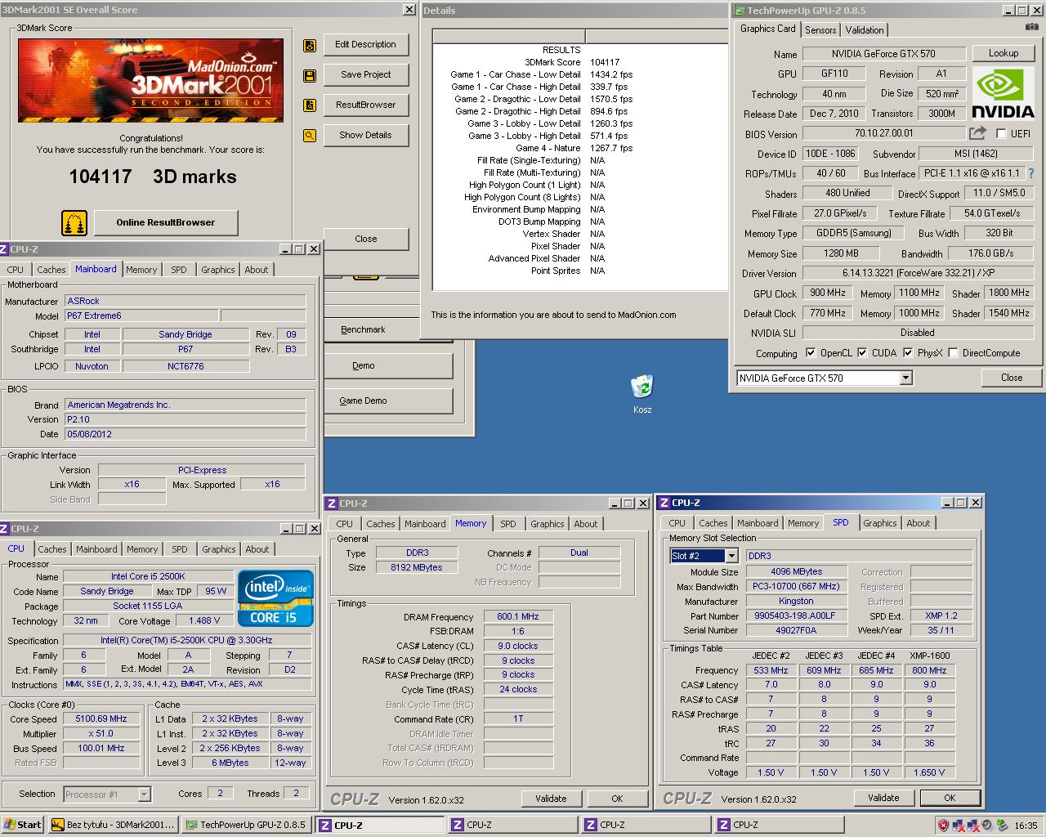Click the 3DMark2001 banner image
This screenshot has width=1046, height=837.
pos(150,79)
